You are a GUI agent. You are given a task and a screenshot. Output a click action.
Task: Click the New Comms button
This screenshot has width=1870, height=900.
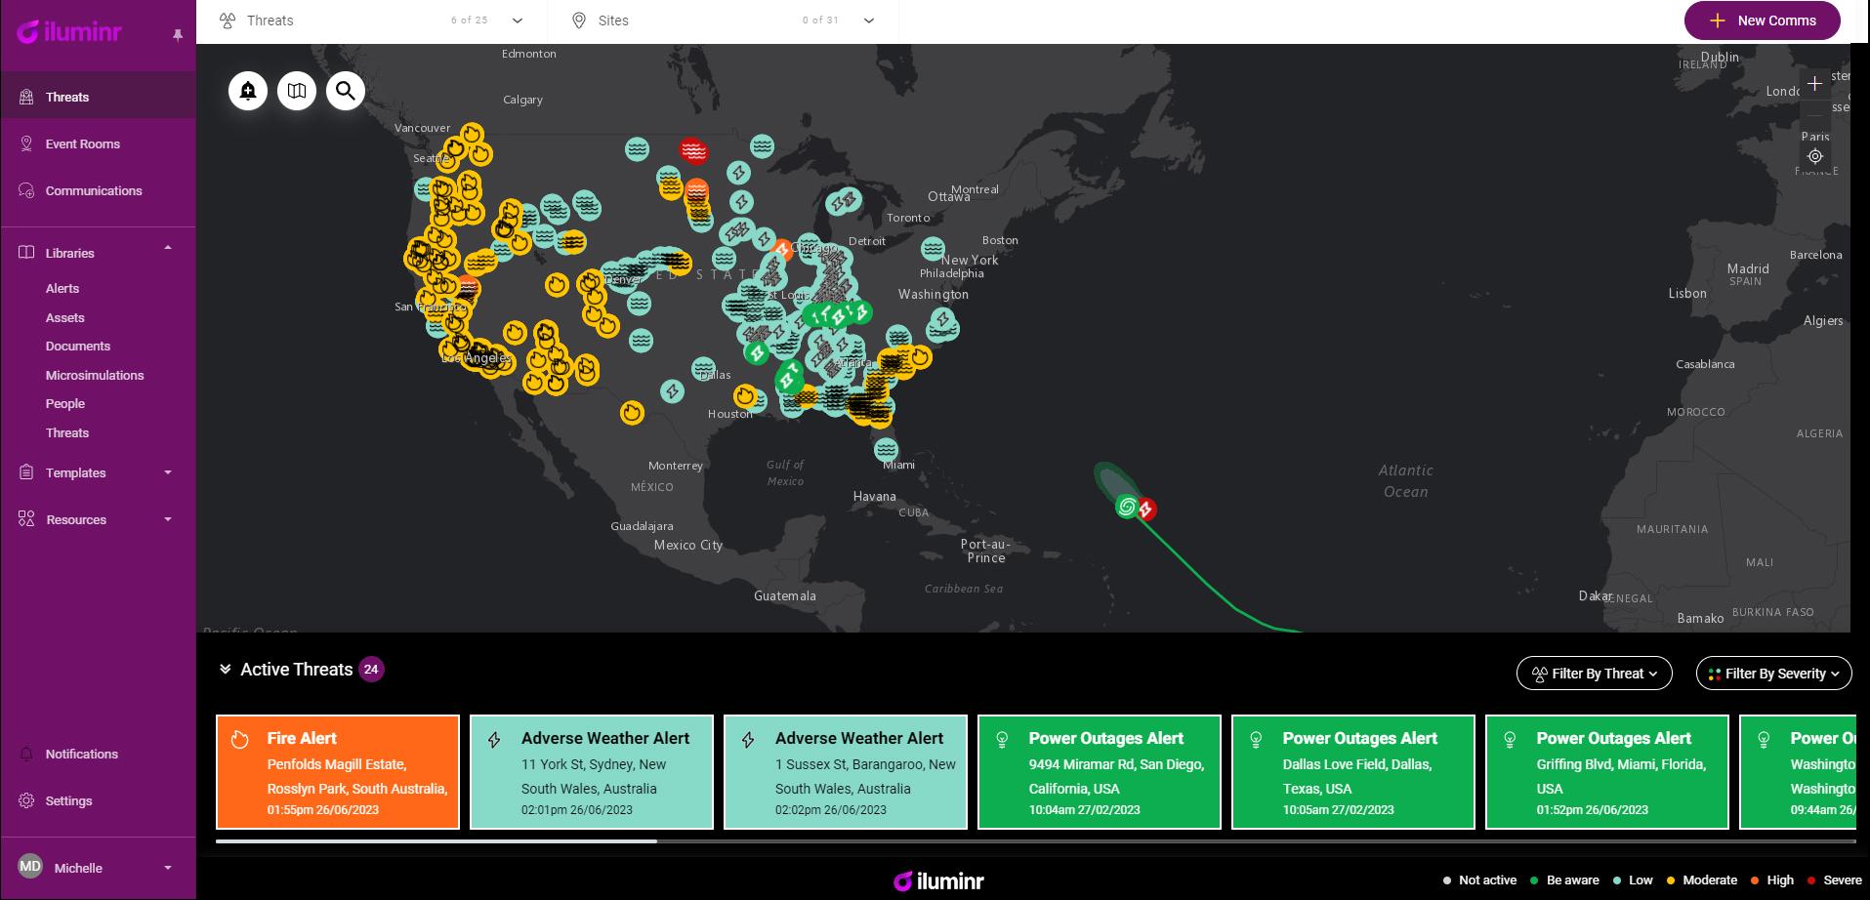pyautogui.click(x=1762, y=20)
